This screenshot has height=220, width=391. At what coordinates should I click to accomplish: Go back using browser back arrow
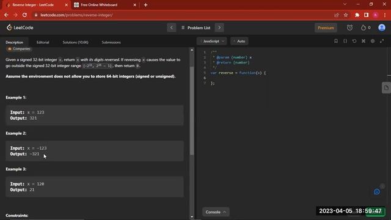click(x=6, y=15)
